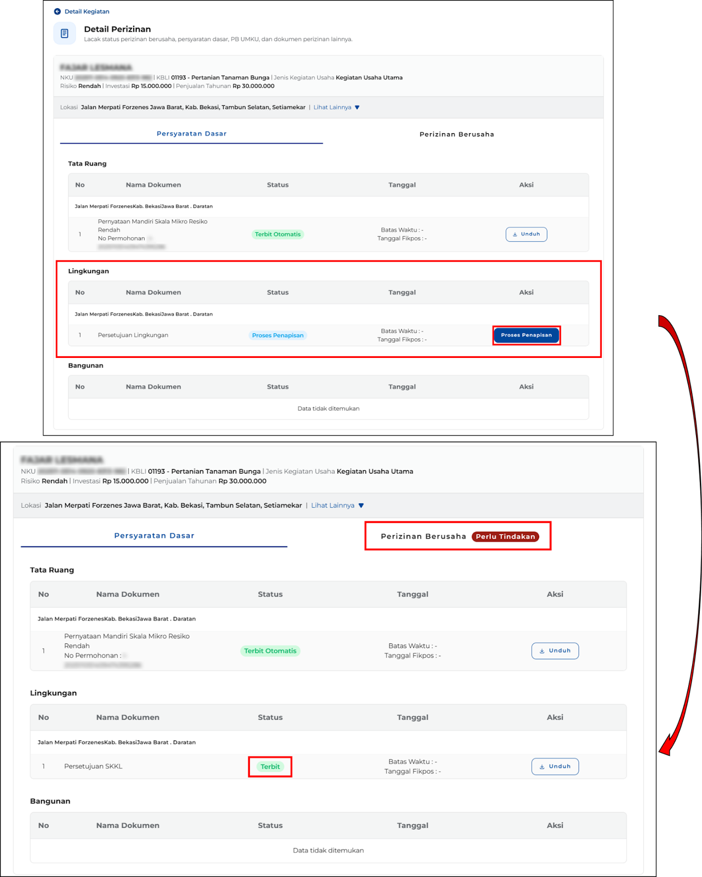Select the Persyaratan Dasar tab in upper screenshot
This screenshot has height=877, width=702.
coord(191,134)
